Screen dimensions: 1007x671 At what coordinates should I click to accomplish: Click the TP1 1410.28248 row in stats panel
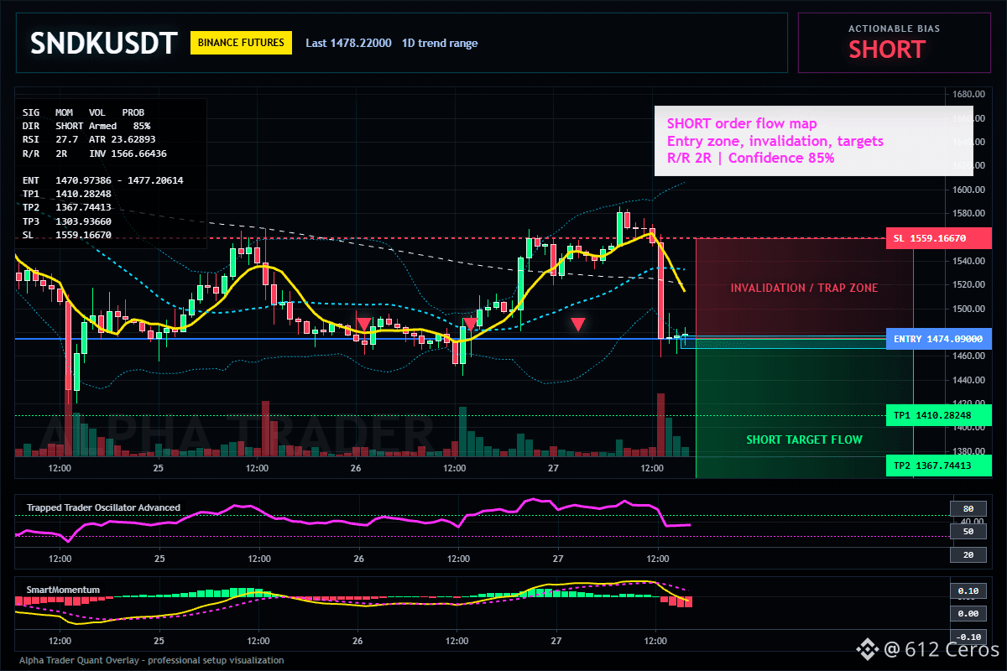coord(67,194)
